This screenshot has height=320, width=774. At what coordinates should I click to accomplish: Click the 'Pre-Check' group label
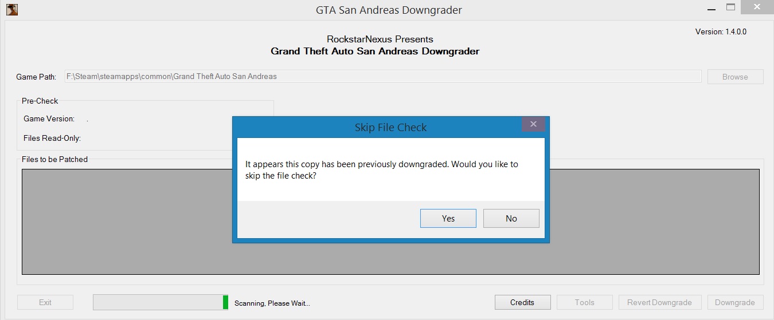point(40,101)
